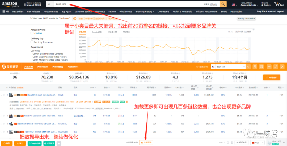
Task: Open the All hamburger menu
Action: 6,11
